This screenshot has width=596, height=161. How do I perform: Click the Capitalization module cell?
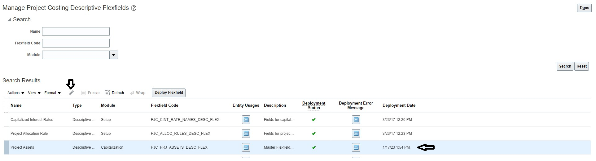[x=112, y=147]
